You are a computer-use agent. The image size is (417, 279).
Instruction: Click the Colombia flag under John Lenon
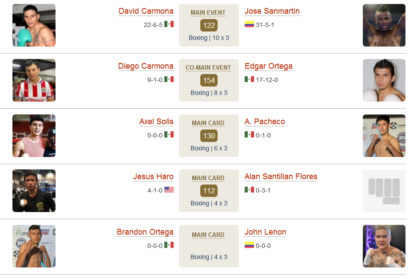[249, 245]
